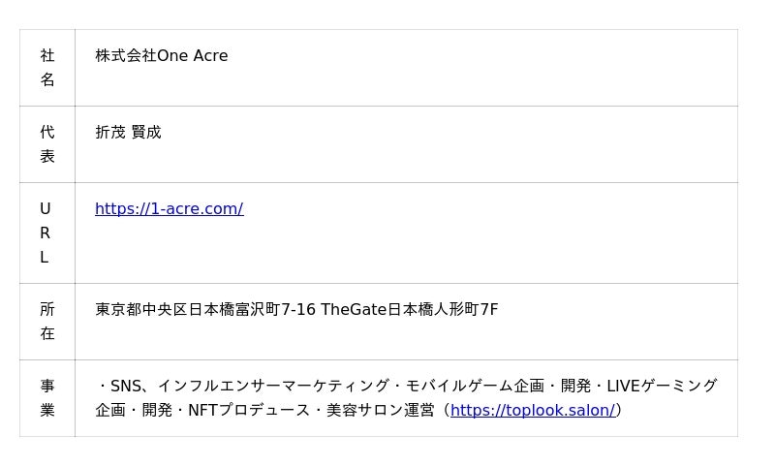This screenshot has width=775, height=466.
Task: Click the 所在 row label
Action: click(x=47, y=321)
